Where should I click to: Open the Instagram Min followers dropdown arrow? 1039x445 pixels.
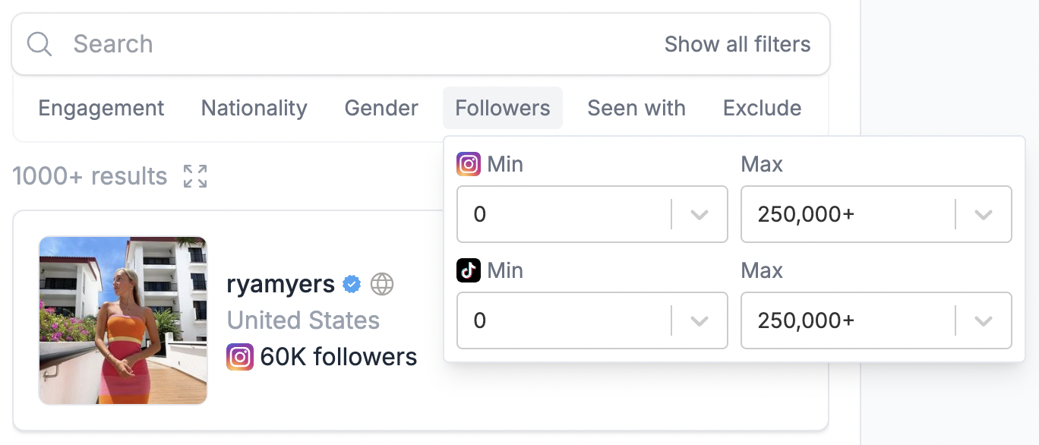[700, 215]
